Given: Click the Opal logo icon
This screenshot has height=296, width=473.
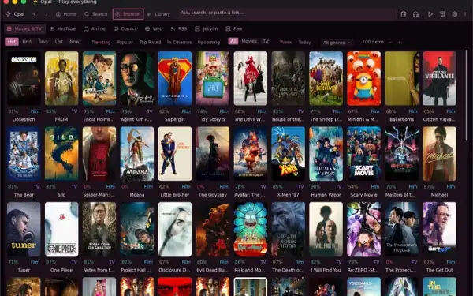Looking at the screenshot, I should [x=8, y=14].
